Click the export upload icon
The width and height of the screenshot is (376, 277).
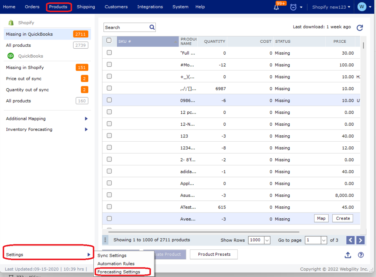[x=348, y=255]
